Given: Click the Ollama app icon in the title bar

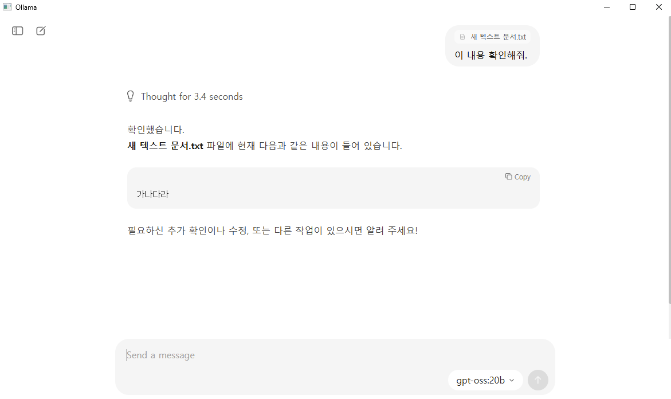Looking at the screenshot, I should point(7,7).
